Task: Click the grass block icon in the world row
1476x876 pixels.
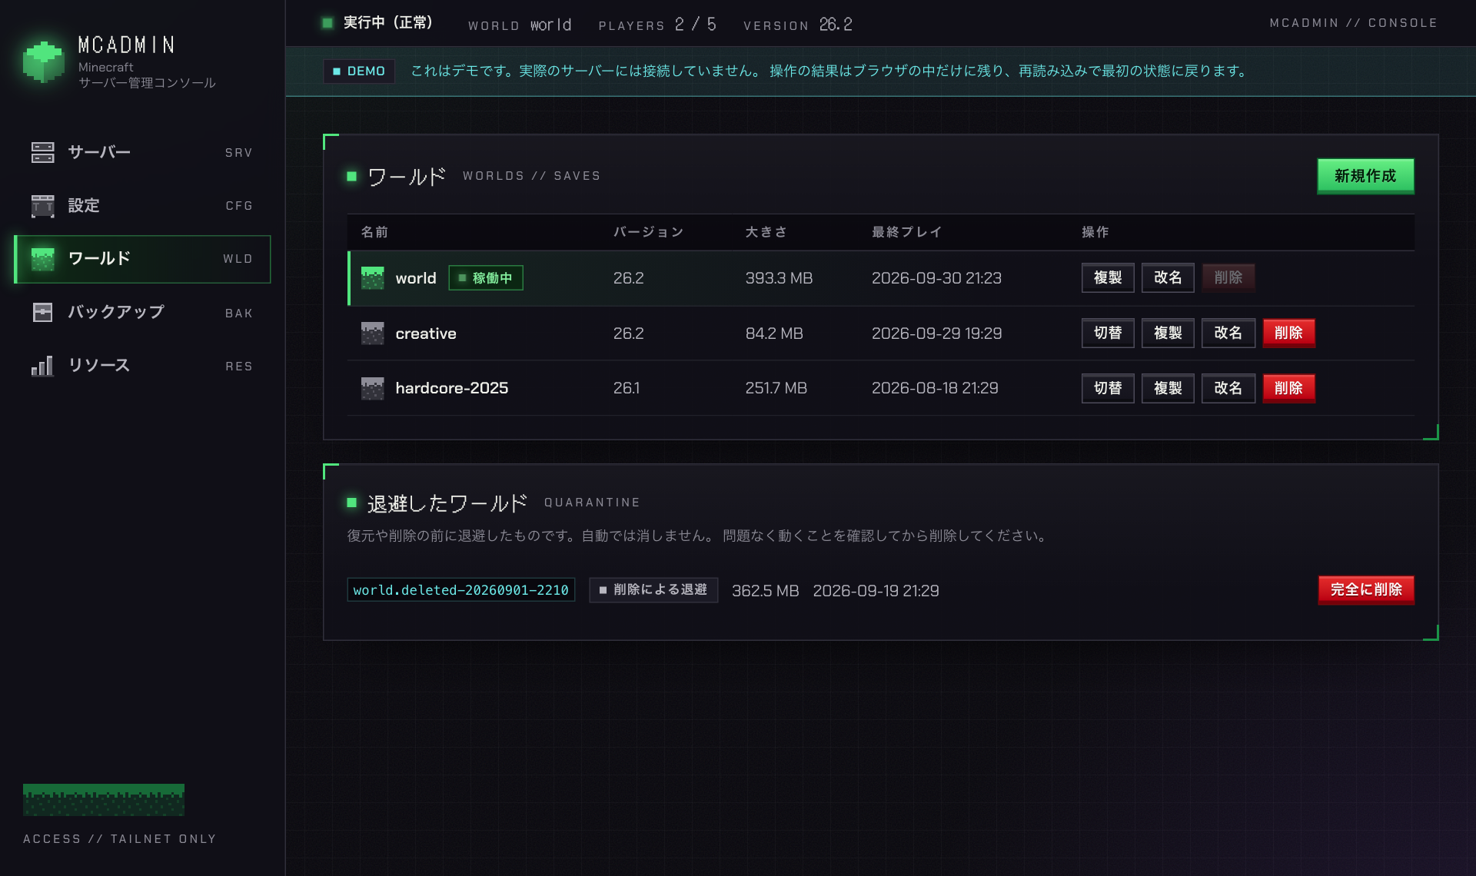Action: point(372,278)
